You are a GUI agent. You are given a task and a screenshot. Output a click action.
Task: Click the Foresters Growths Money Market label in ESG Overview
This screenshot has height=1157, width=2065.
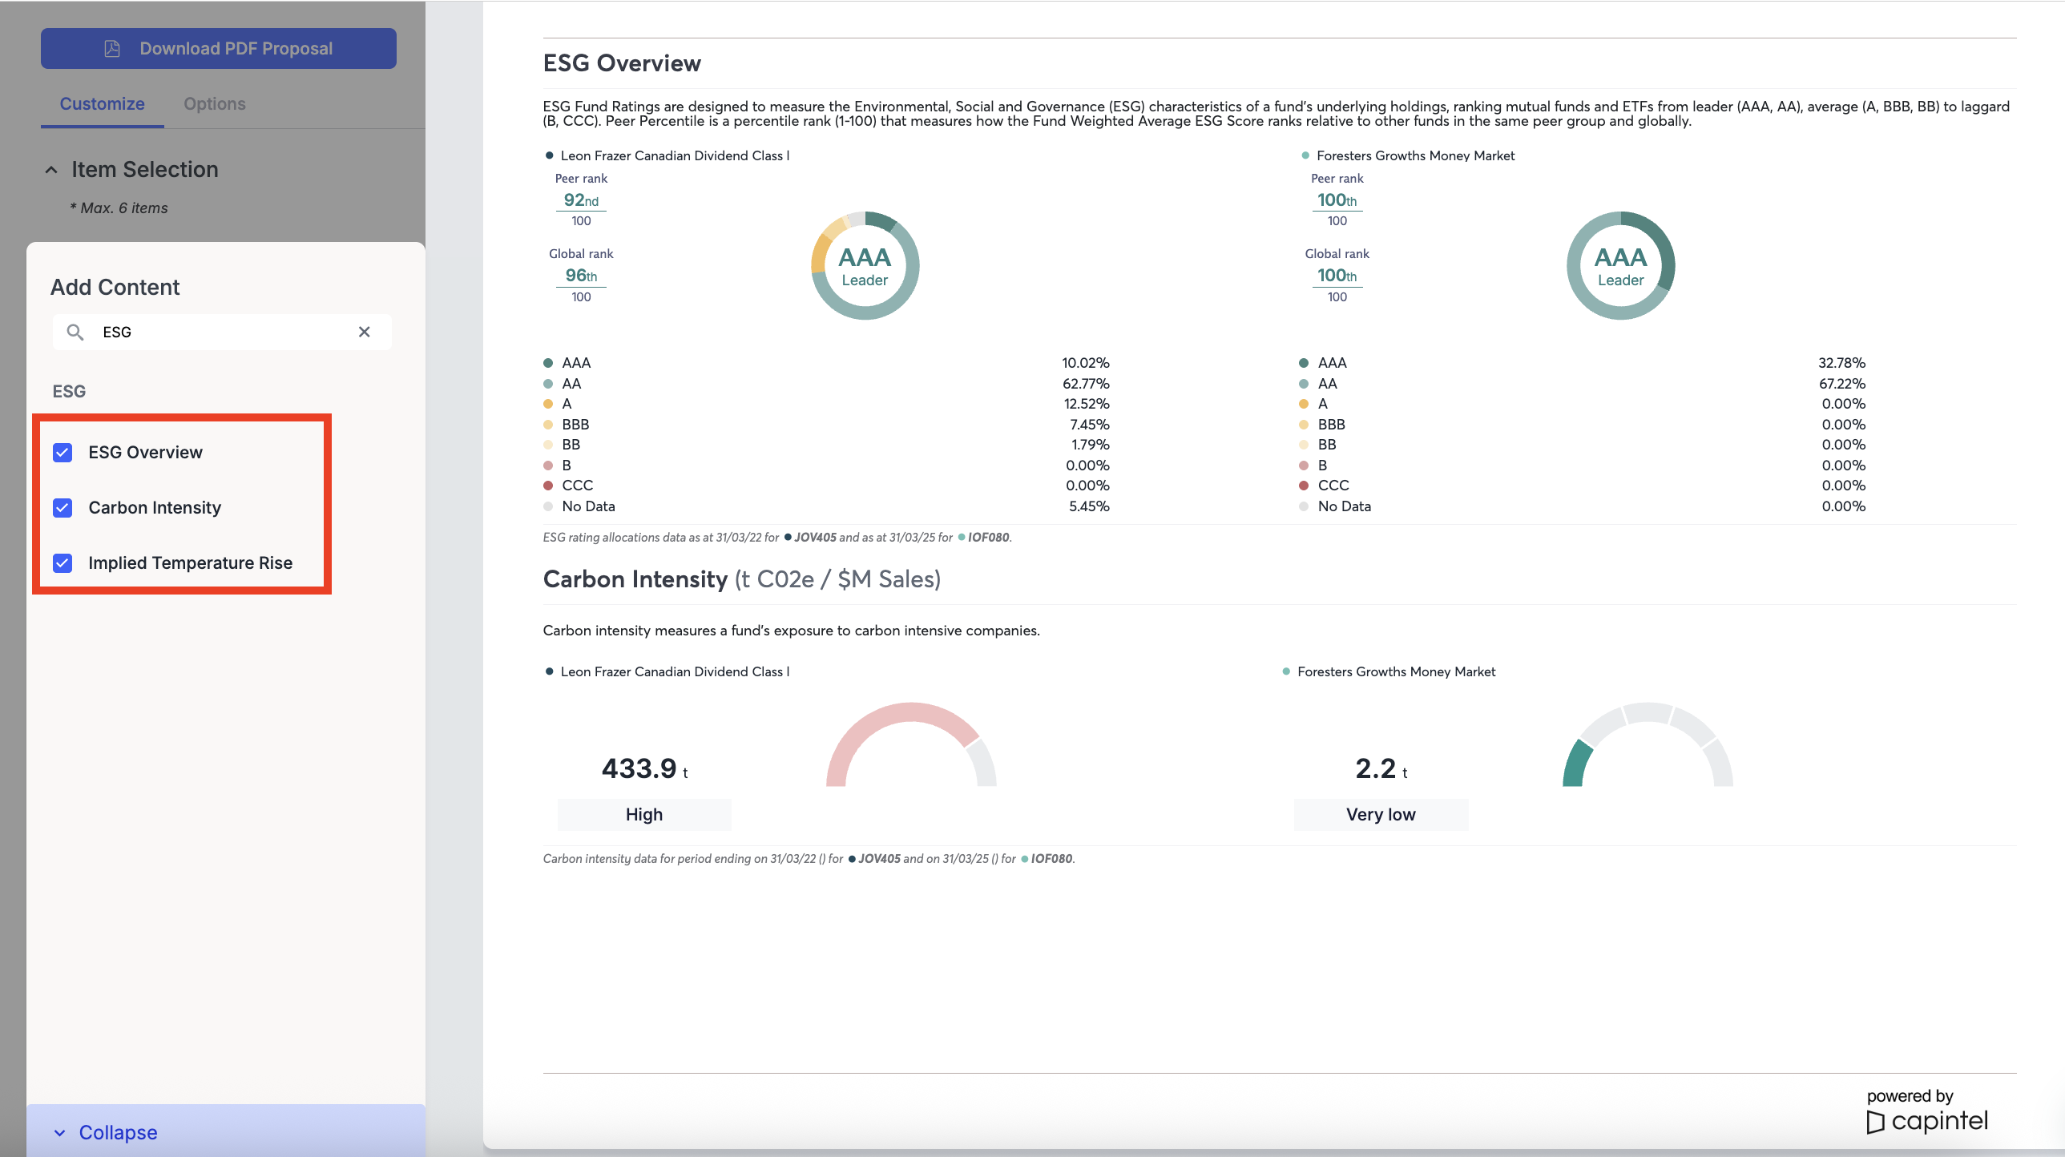click(1416, 155)
